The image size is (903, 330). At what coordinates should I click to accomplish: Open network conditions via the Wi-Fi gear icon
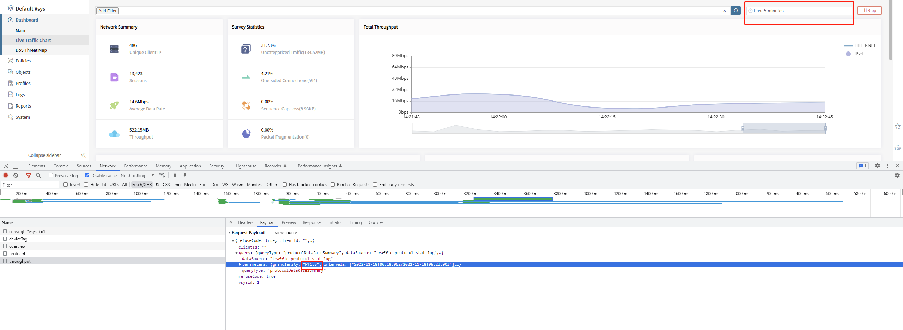point(162,175)
